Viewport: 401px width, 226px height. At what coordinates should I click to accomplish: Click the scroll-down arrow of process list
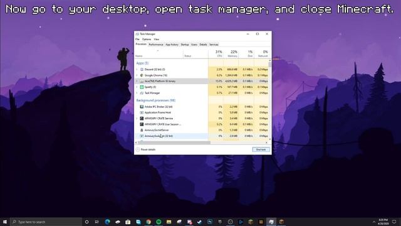pyautogui.click(x=270, y=139)
